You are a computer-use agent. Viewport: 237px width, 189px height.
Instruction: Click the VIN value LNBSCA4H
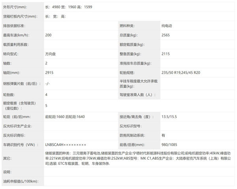point(66,145)
